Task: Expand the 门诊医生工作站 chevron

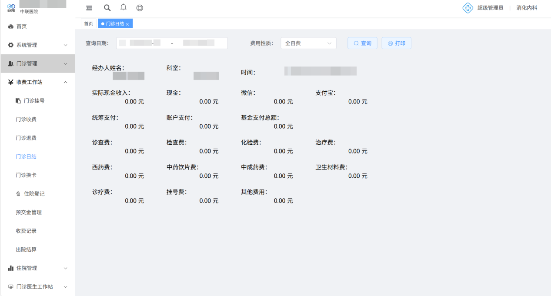Action: point(66,287)
